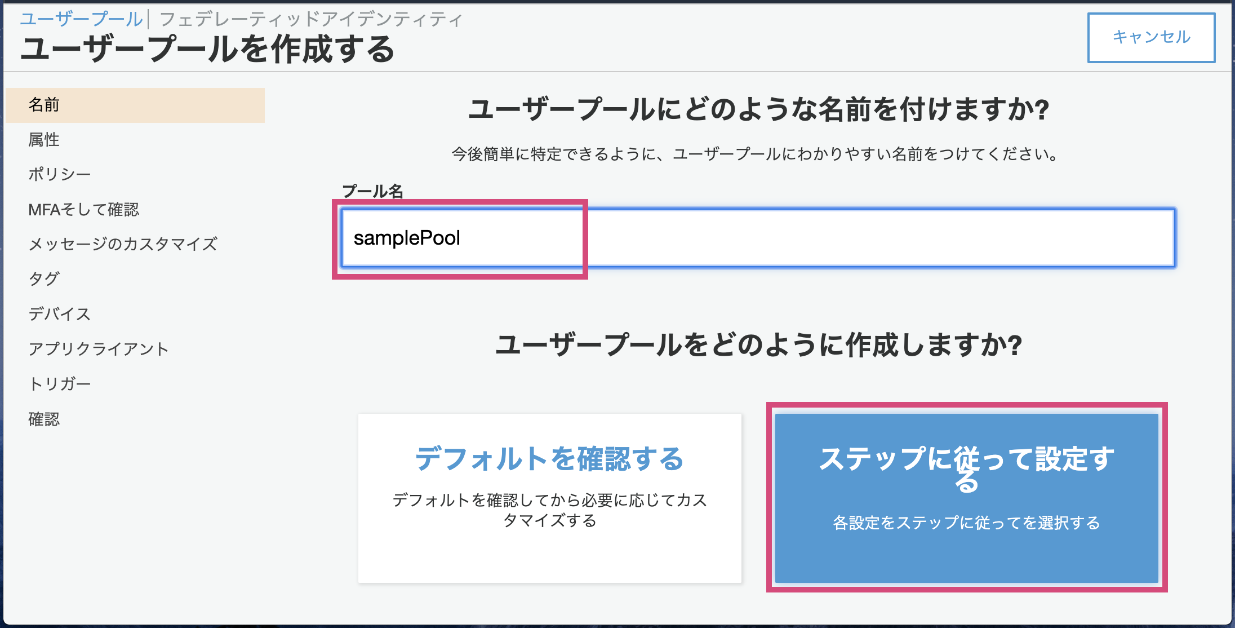Select 名前 step in sidebar
This screenshot has width=1235, height=628.
click(x=44, y=105)
